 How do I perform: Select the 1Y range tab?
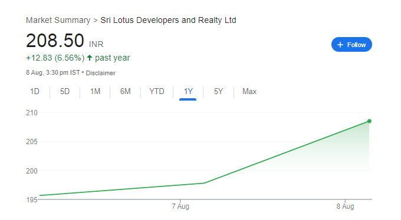188,91
